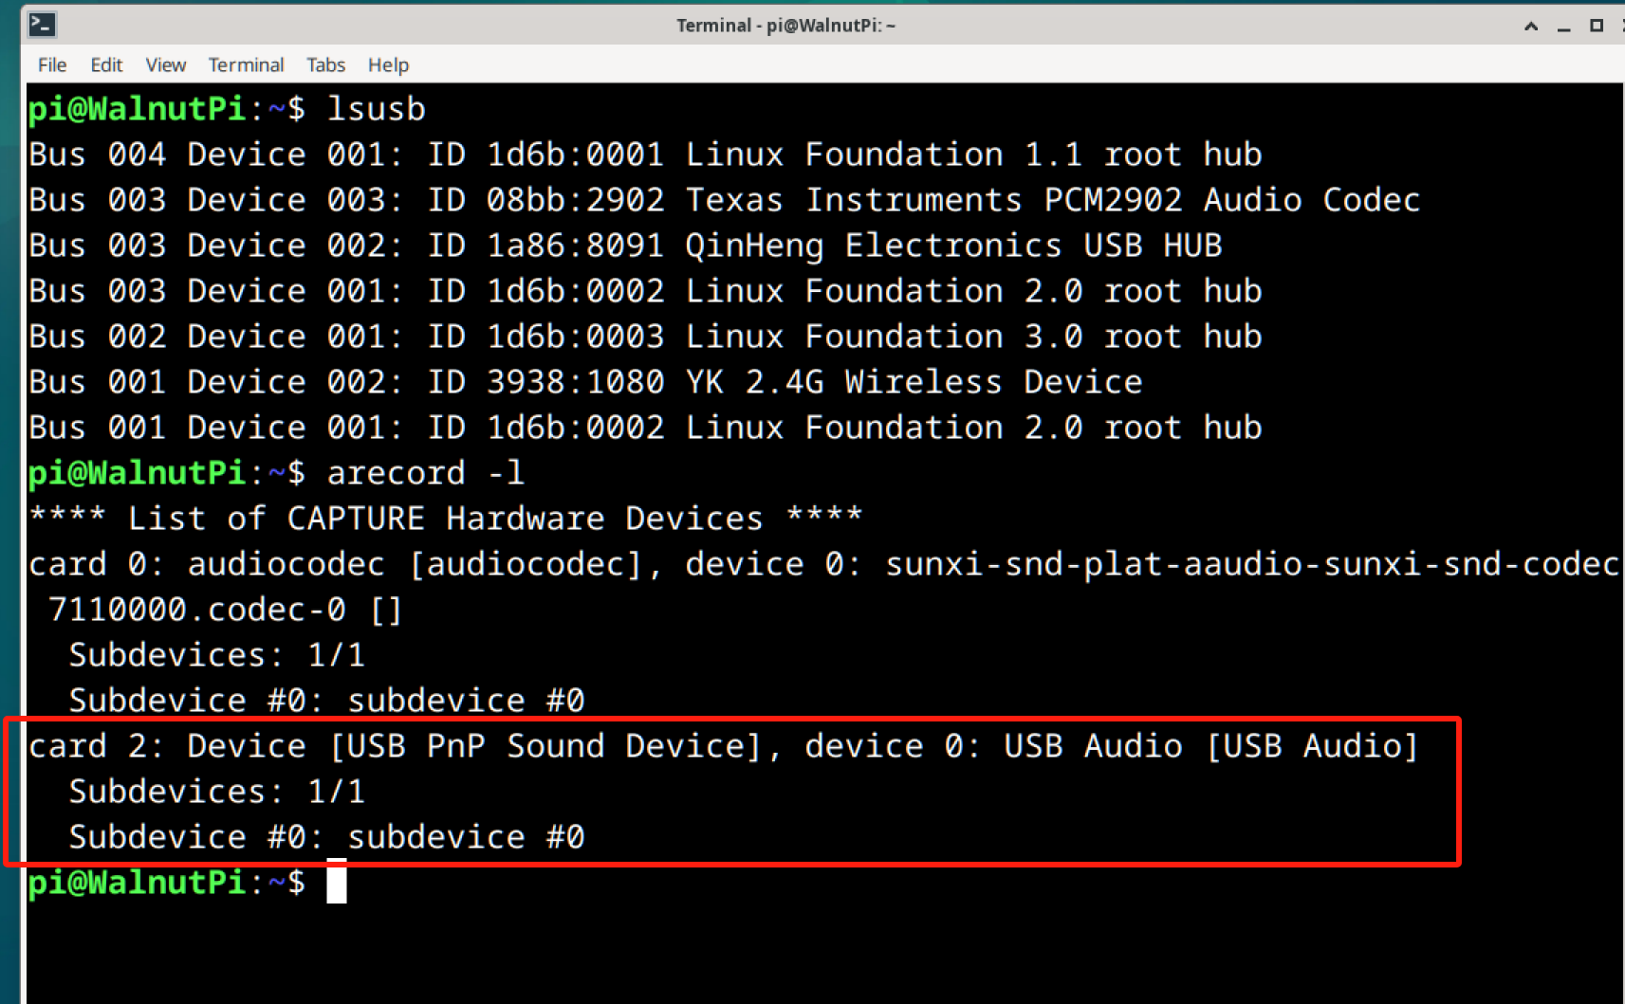The width and height of the screenshot is (1625, 1004).
Task: Click the title bar text 'Terminal - pi@WalnutPi'
Action: [x=785, y=26]
